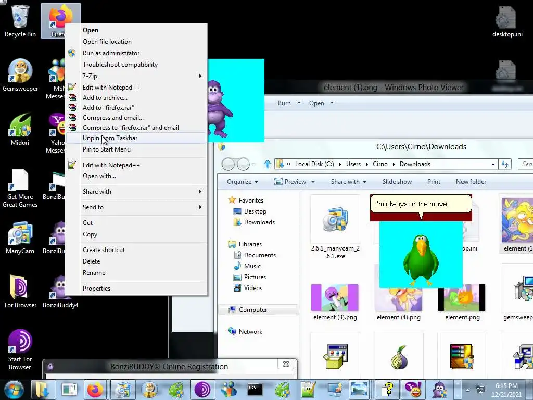This screenshot has width=533, height=400.
Task: Click the BonziBuddy gorilla taskbar icon
Action: point(439,390)
